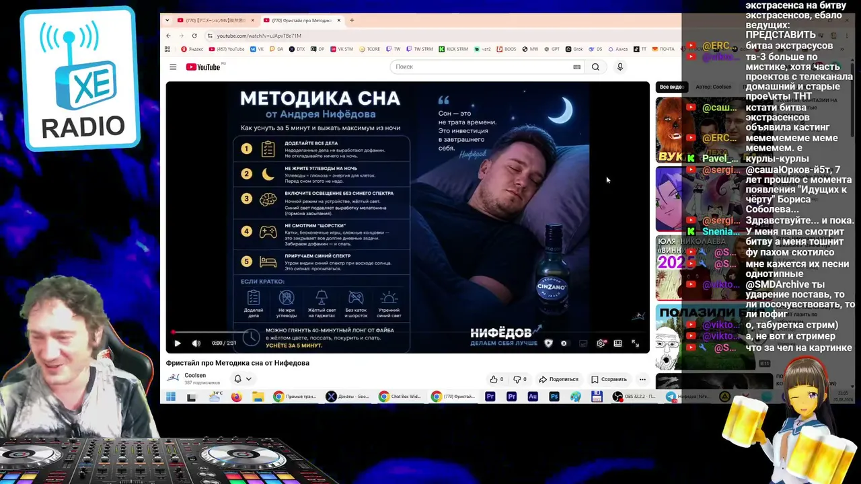Screen dimensions: 861x484
Task: Mute the video volume
Action: (x=196, y=344)
